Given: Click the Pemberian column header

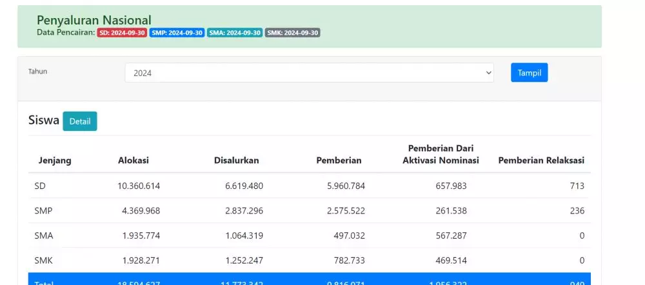Looking at the screenshot, I should pyautogui.click(x=339, y=161).
